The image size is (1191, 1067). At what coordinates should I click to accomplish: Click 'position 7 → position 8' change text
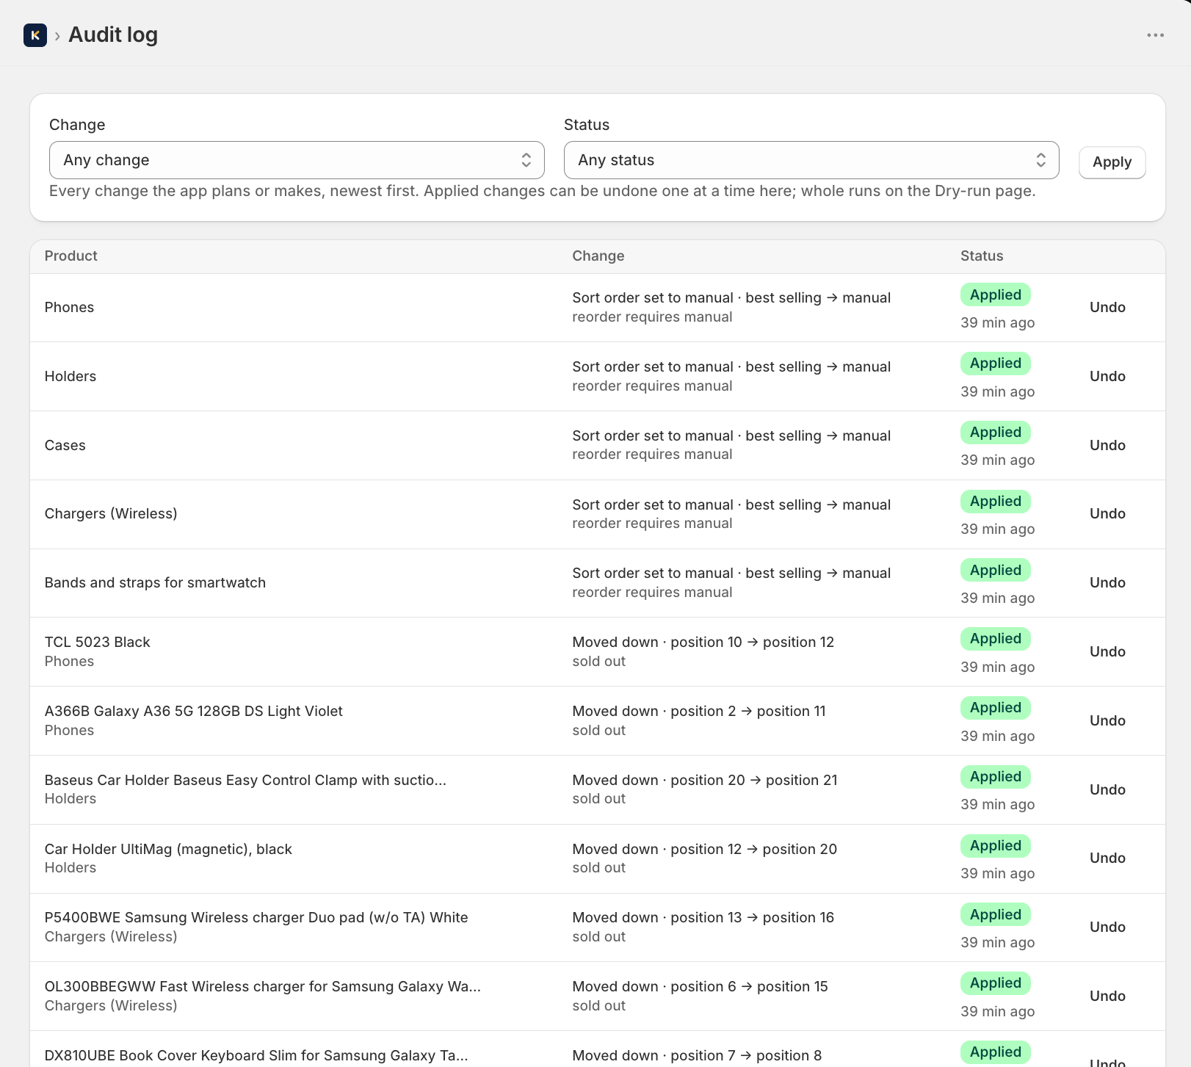(x=746, y=1056)
